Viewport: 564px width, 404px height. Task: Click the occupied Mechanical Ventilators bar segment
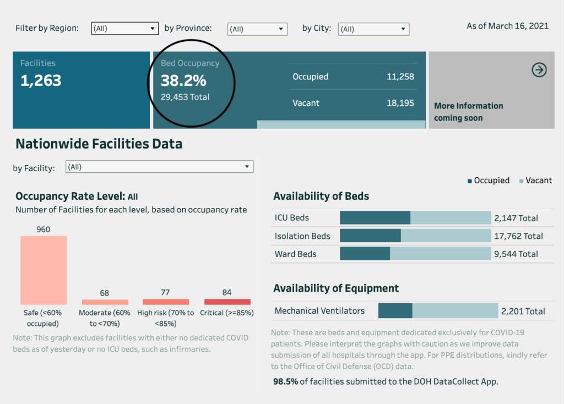point(395,311)
